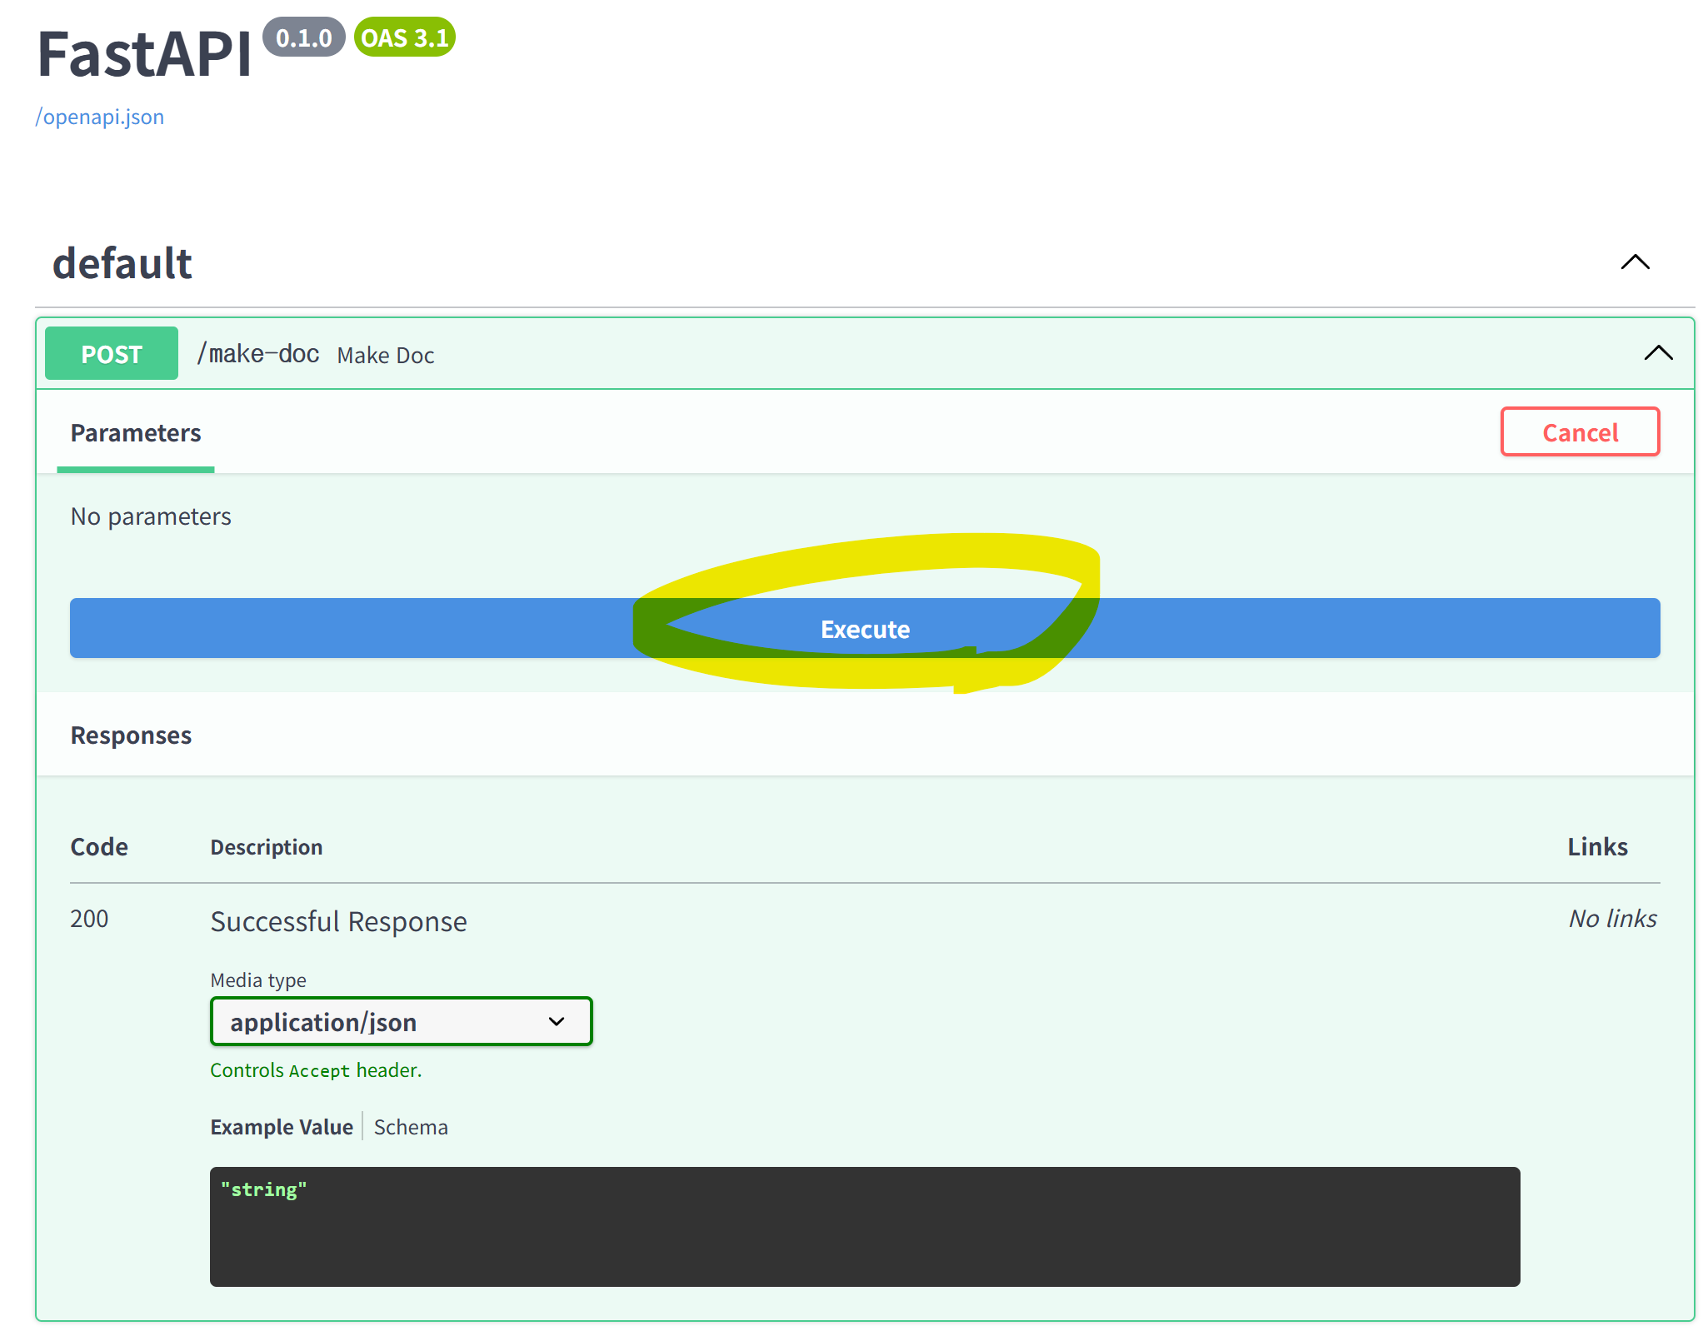Click the OAS 3.1 badge

(405, 37)
